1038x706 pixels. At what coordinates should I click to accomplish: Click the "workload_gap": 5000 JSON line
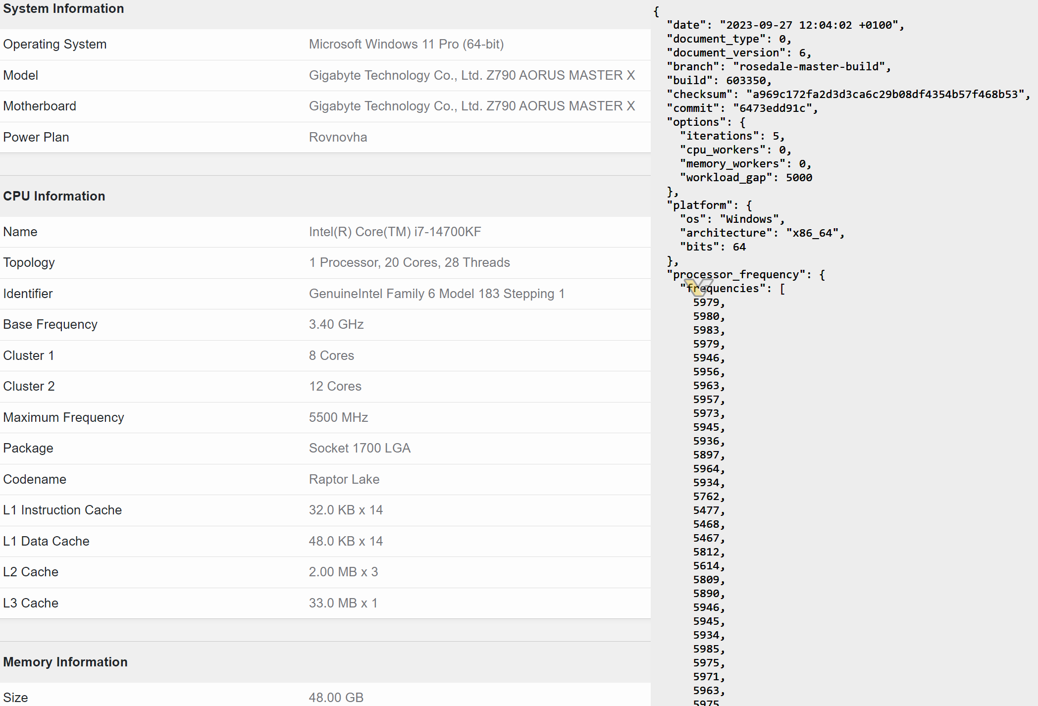tap(745, 177)
